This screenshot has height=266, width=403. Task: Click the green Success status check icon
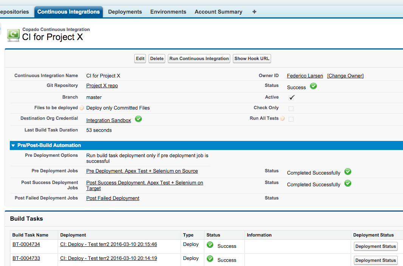[313, 86]
